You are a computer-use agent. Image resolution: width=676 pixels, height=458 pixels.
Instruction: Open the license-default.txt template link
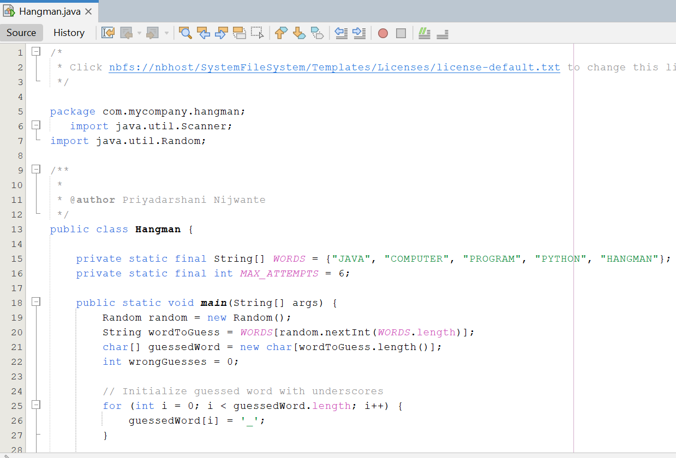334,67
